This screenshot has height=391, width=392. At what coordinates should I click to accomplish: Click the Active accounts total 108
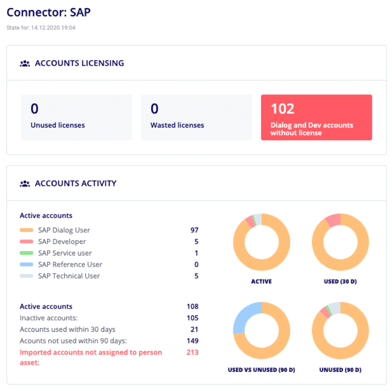coord(192,307)
